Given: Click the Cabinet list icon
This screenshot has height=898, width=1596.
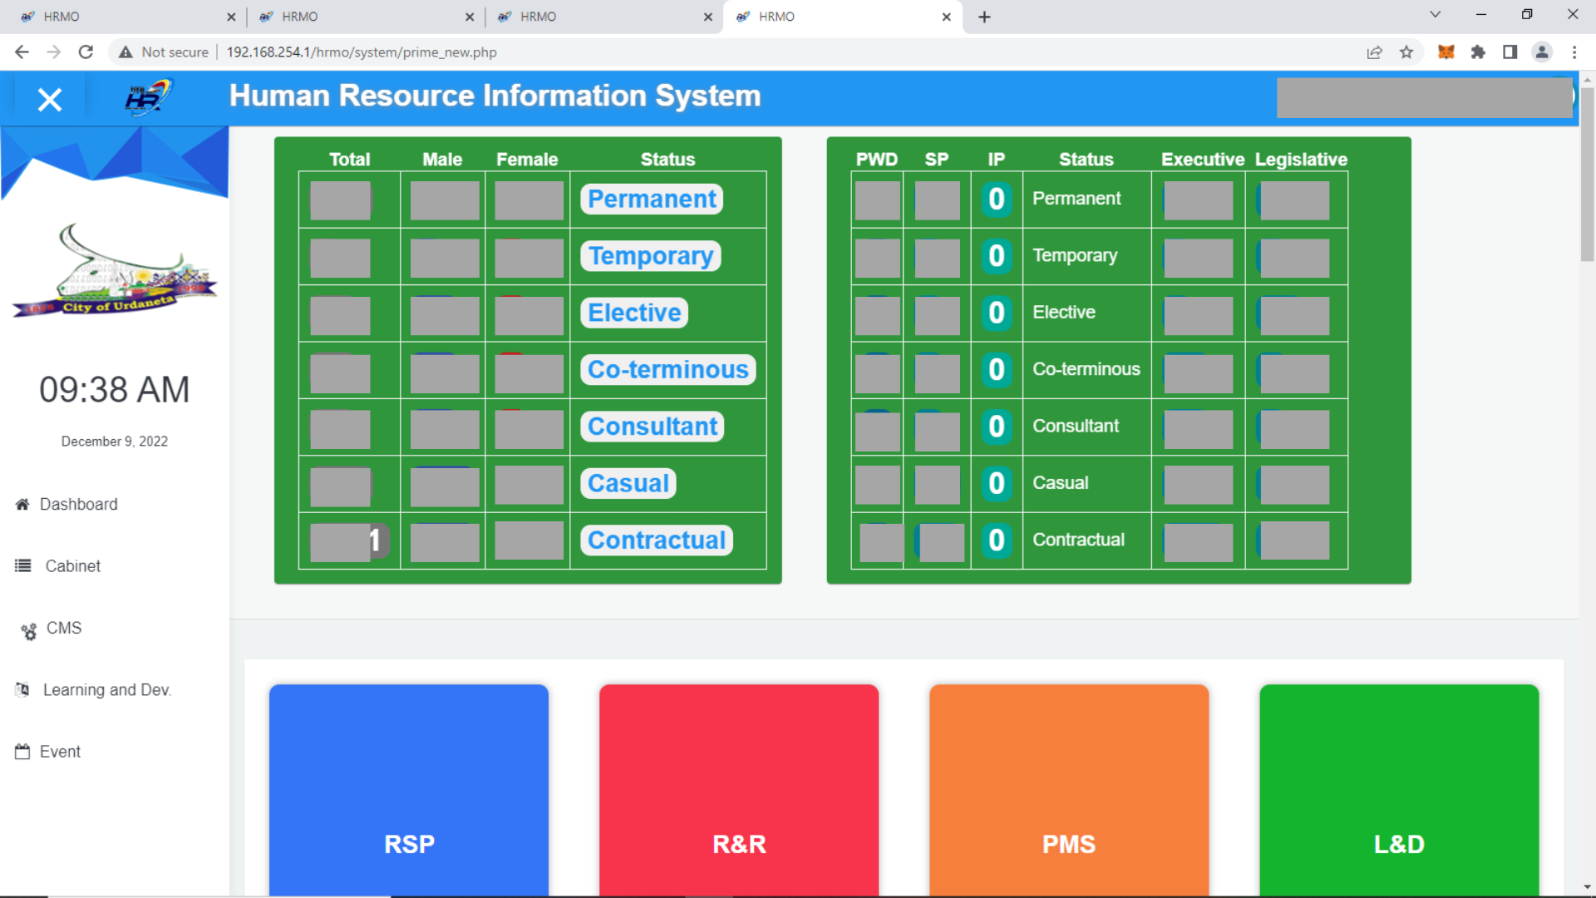Looking at the screenshot, I should coord(22,566).
